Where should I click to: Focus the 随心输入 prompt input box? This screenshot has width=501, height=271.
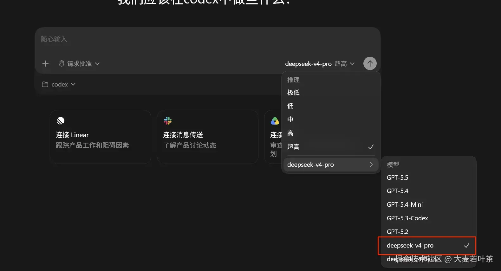(207, 39)
